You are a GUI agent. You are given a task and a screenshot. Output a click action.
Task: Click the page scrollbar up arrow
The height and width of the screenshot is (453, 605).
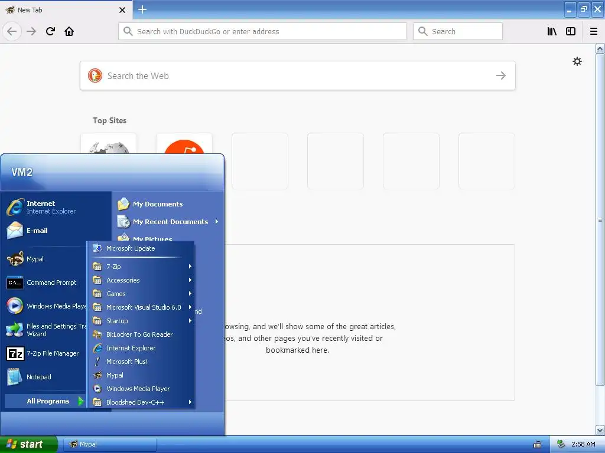(x=600, y=48)
